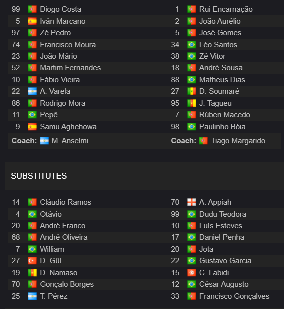Click the Cameroon flag beside J. Tagueu
Image resolution: width=284 pixels, height=309 pixels.
[191, 103]
